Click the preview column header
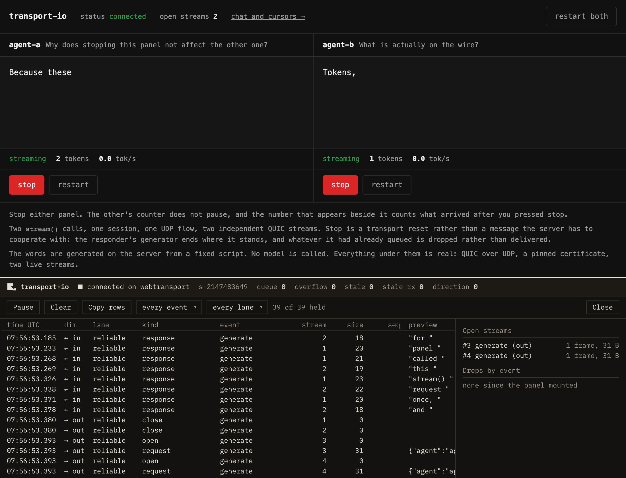 [x=423, y=325]
